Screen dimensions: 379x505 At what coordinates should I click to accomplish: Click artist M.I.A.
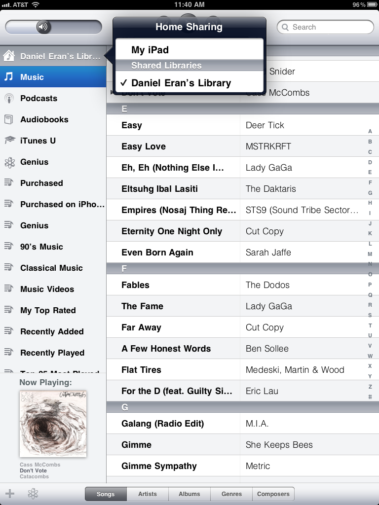click(x=257, y=423)
